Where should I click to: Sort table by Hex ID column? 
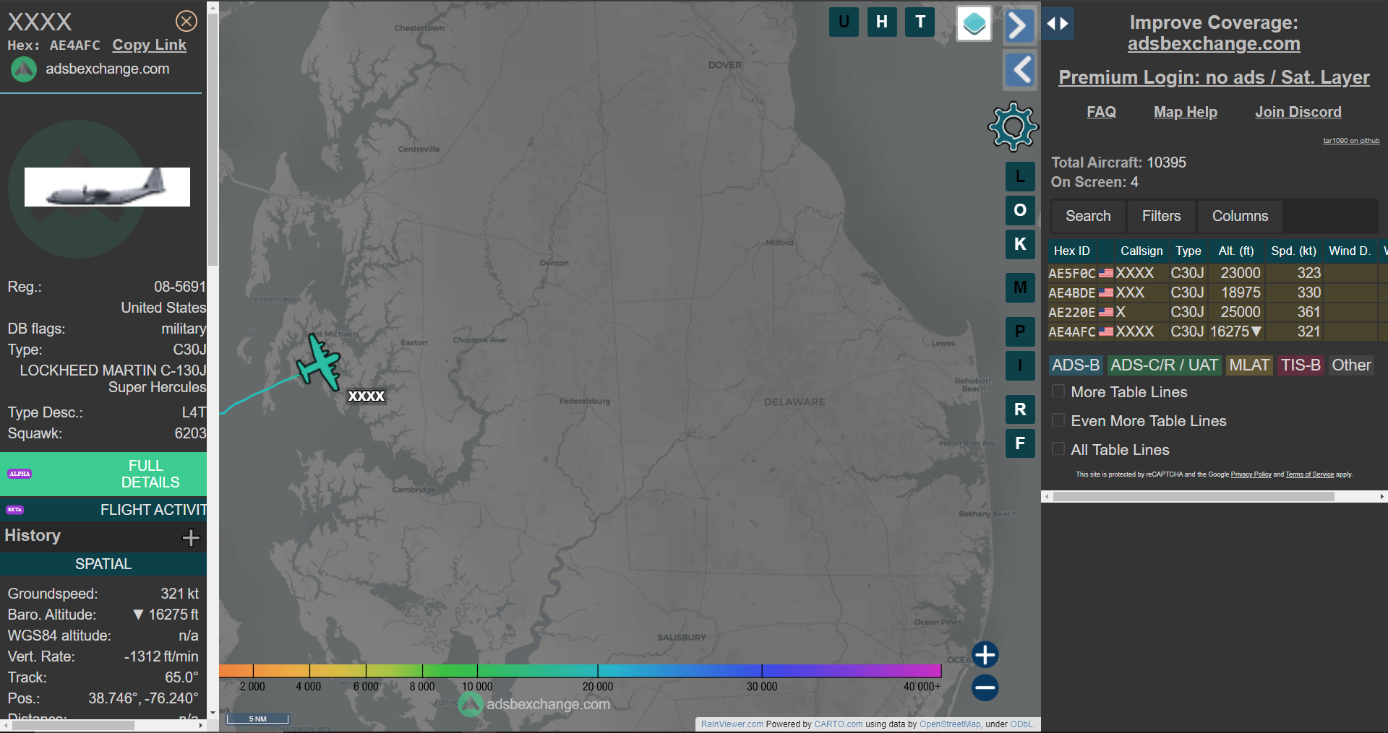click(x=1071, y=251)
